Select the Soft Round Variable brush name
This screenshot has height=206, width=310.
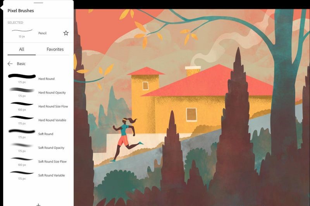tap(52, 175)
